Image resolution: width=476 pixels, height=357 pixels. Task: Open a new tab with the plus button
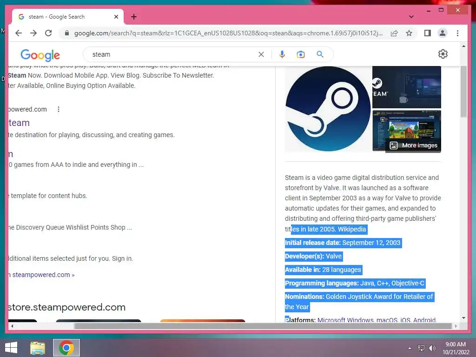tap(134, 17)
